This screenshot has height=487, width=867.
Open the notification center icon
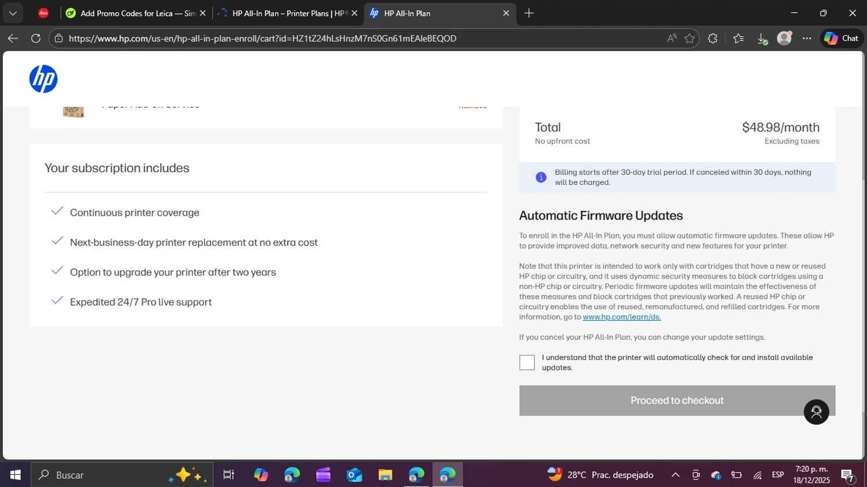pos(848,475)
